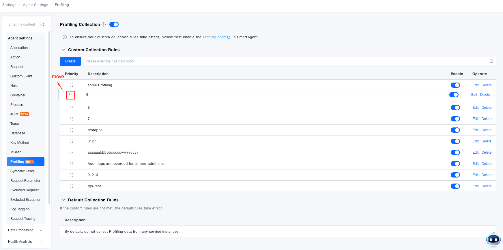The image size is (503, 250).
Task: Expand the Health Analysis sidebar group
Action: [41, 242]
